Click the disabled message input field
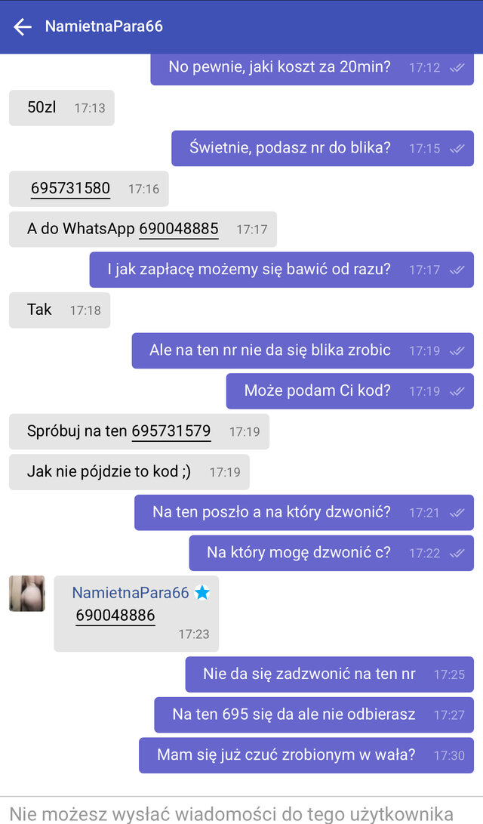 click(241, 812)
